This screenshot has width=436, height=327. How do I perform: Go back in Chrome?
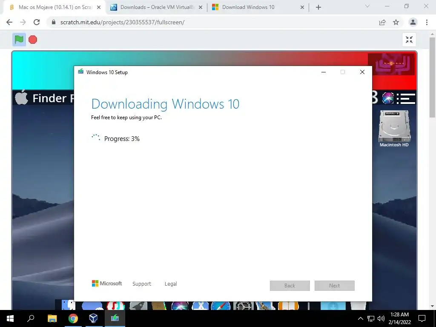(x=9, y=22)
